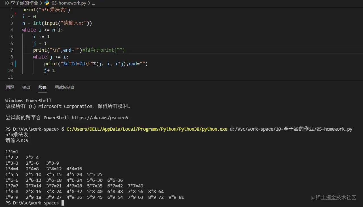Image resolution: width=363 pixels, height=207 pixels.
Task: Expand the breadcrumb ellipsis after 05-homework.py
Action: tap(94, 3)
